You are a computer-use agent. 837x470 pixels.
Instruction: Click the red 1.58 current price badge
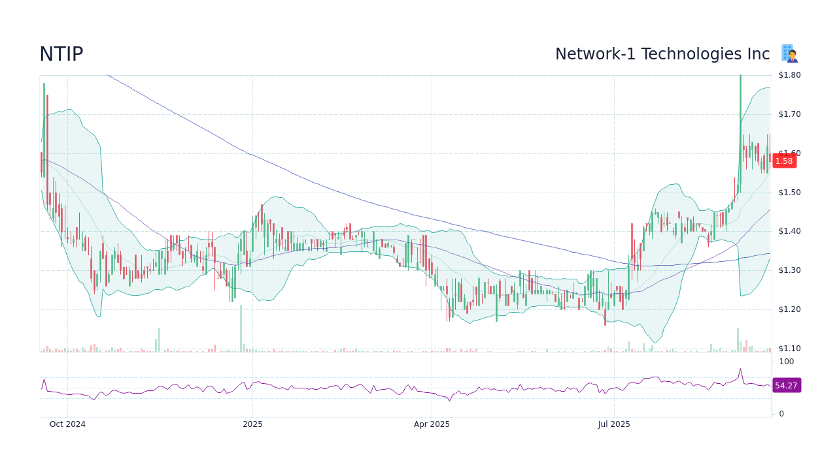[784, 161]
